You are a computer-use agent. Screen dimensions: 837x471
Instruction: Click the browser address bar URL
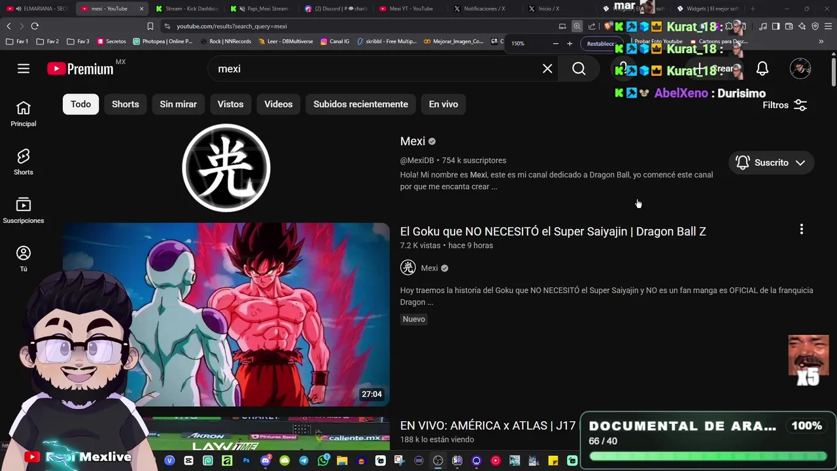click(232, 26)
